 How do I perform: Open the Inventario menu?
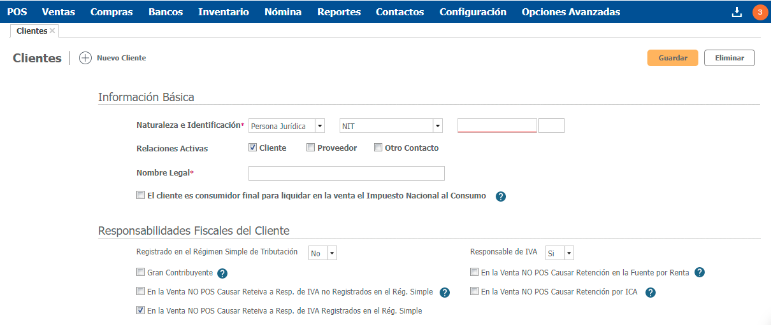coord(223,12)
